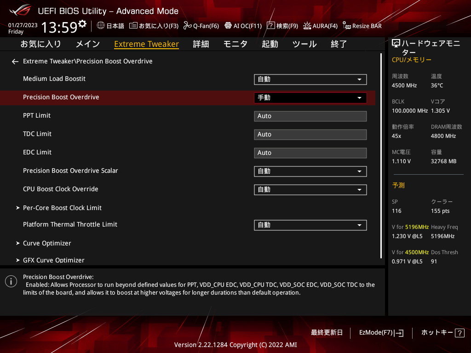Click hardware monitor display icon
471x353 pixels.
click(396, 44)
